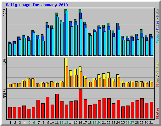Click day label 1 on the x-axis

tap(10, 123)
